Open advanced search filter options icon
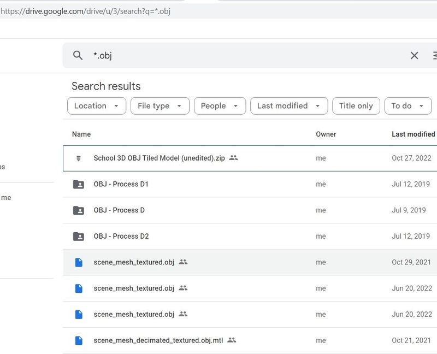 [434, 55]
